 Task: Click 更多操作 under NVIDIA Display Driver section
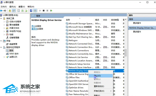coord(137,31)
